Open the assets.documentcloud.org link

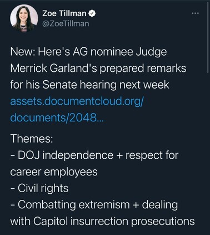click(77, 101)
